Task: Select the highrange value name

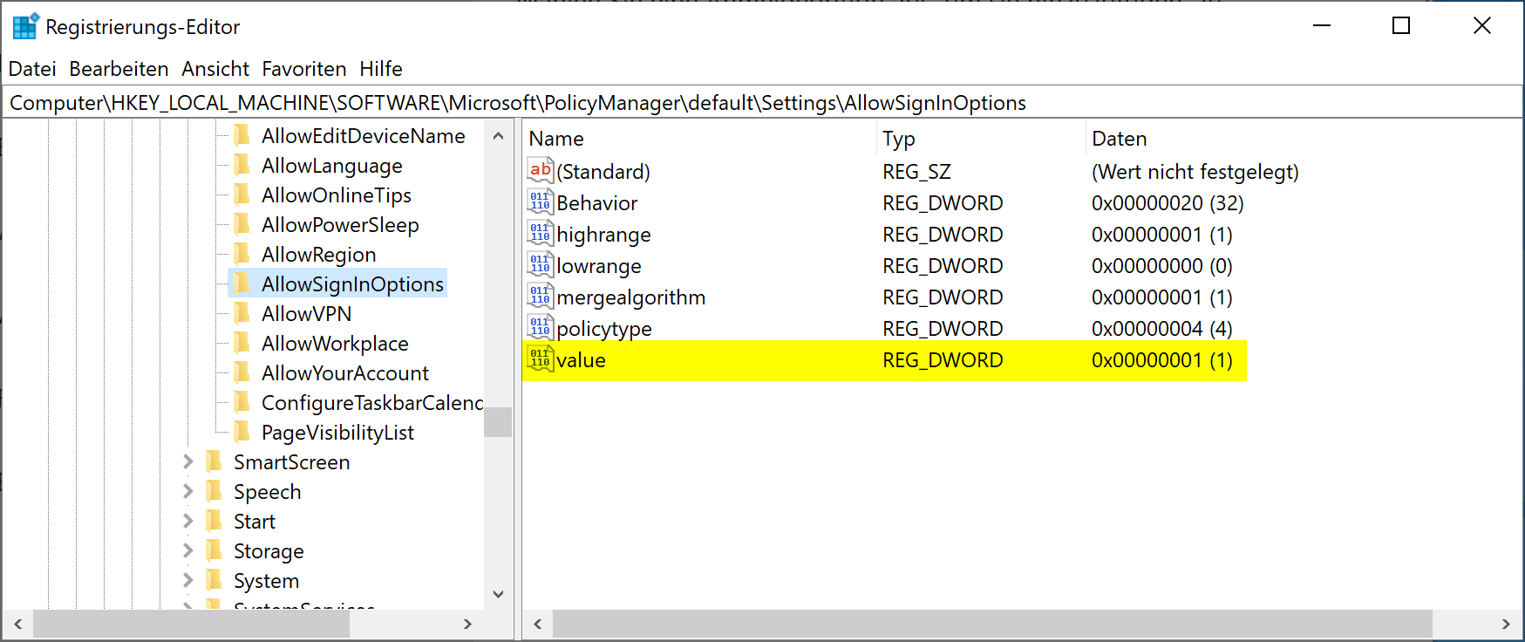Action: (x=603, y=235)
